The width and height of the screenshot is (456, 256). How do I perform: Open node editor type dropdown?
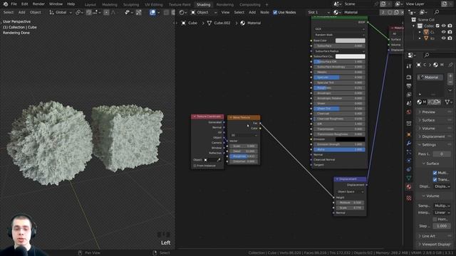pos(182,13)
